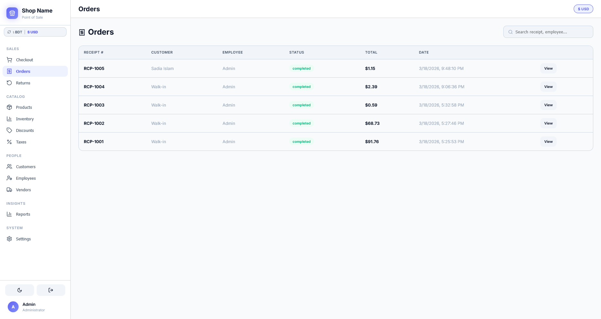The height and width of the screenshot is (319, 601).
Task: Open Checkout from the sidebar
Action: 24,60
